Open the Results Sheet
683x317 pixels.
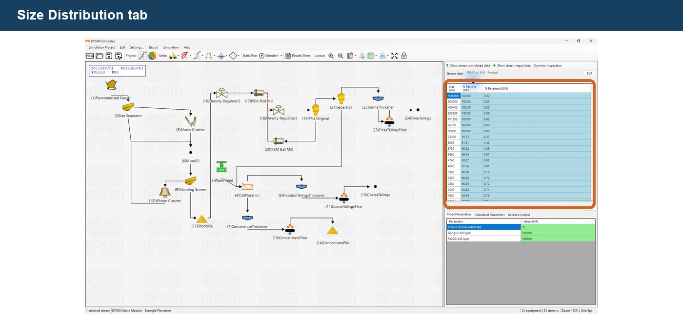[298, 56]
